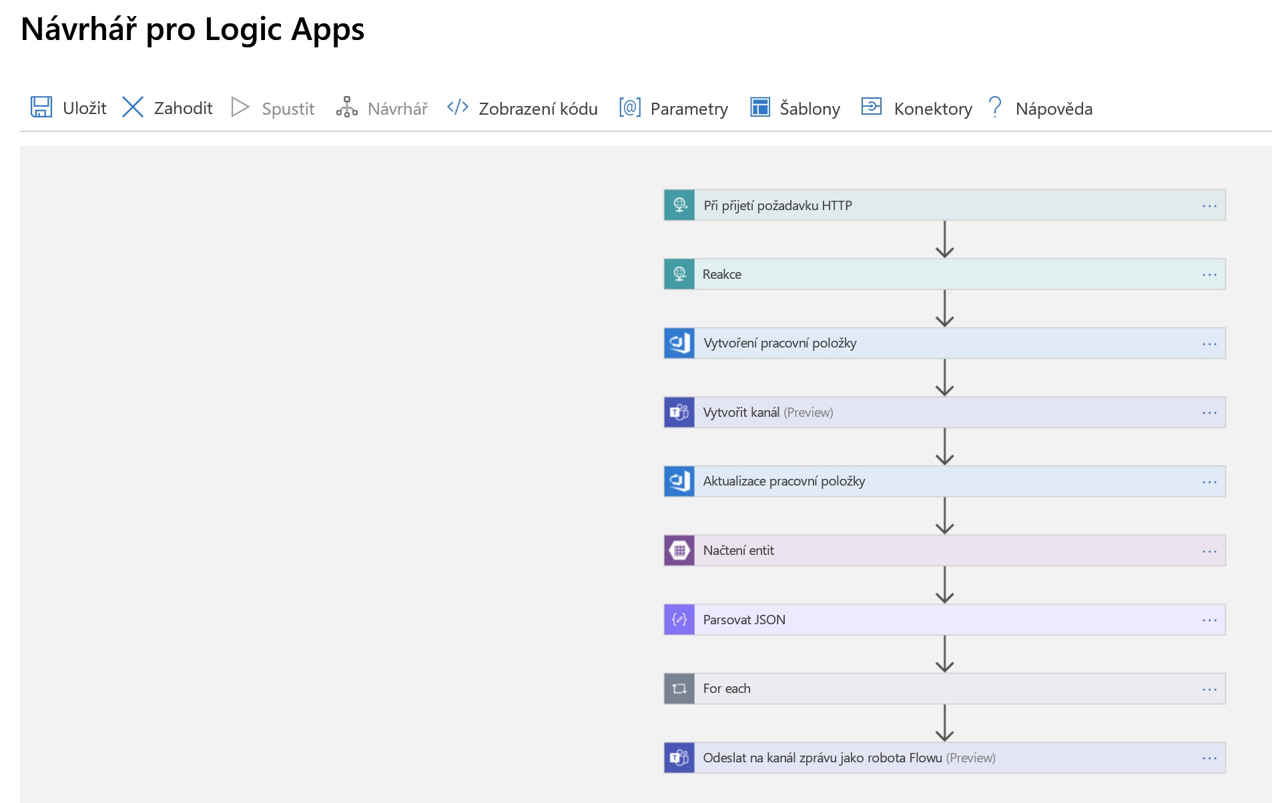Open ellipsis menu for Reakce step

[x=1209, y=275]
